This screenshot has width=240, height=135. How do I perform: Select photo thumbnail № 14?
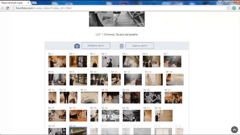point(175,79)
